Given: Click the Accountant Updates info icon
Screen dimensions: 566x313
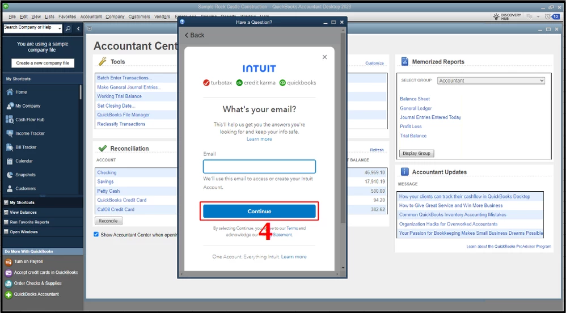Looking at the screenshot, I should coord(404,172).
